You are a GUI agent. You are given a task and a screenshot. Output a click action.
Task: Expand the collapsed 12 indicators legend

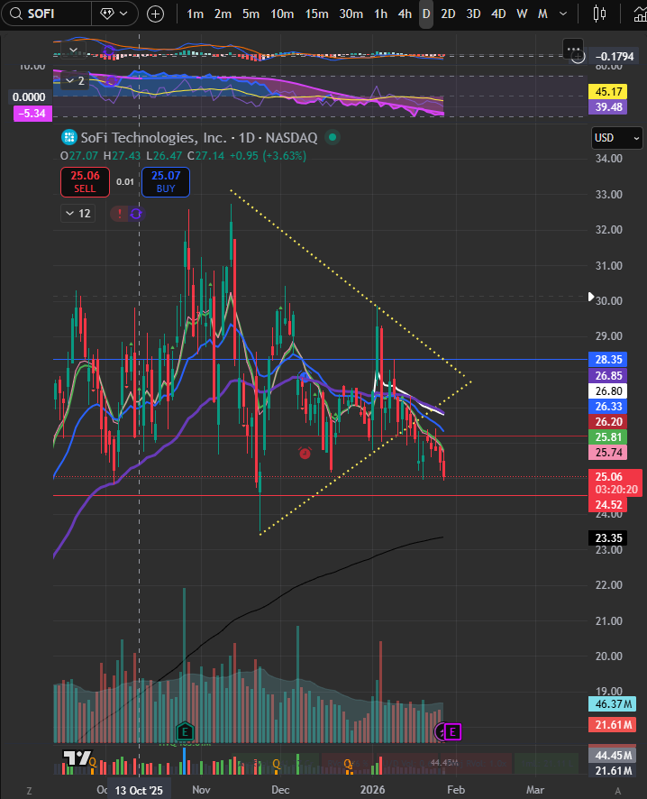click(77, 214)
